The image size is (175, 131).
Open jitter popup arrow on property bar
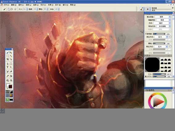click(x=59, y=9)
